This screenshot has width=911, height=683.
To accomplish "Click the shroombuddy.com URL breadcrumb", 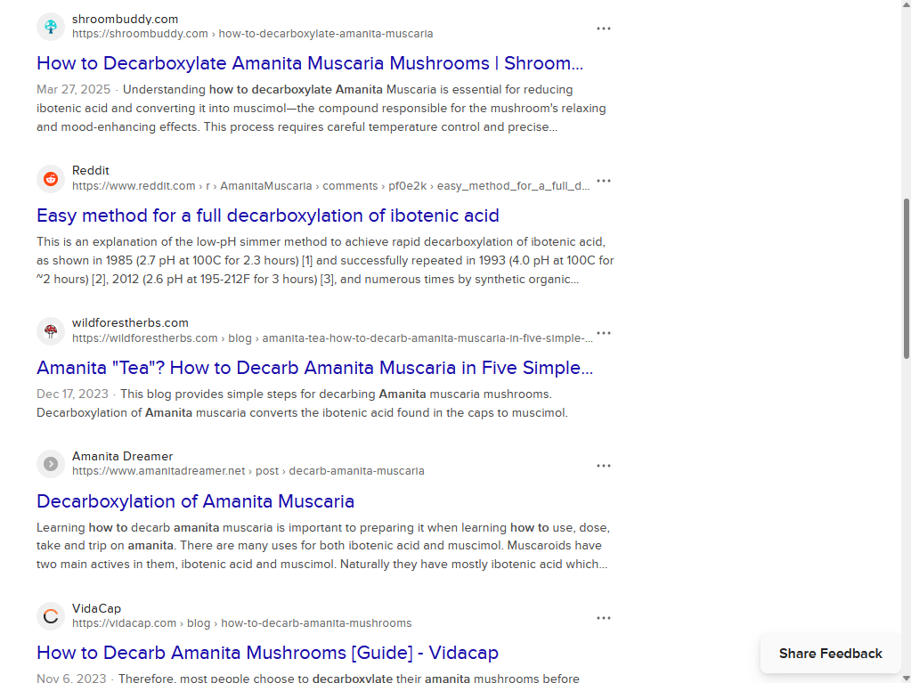I will click(x=252, y=34).
